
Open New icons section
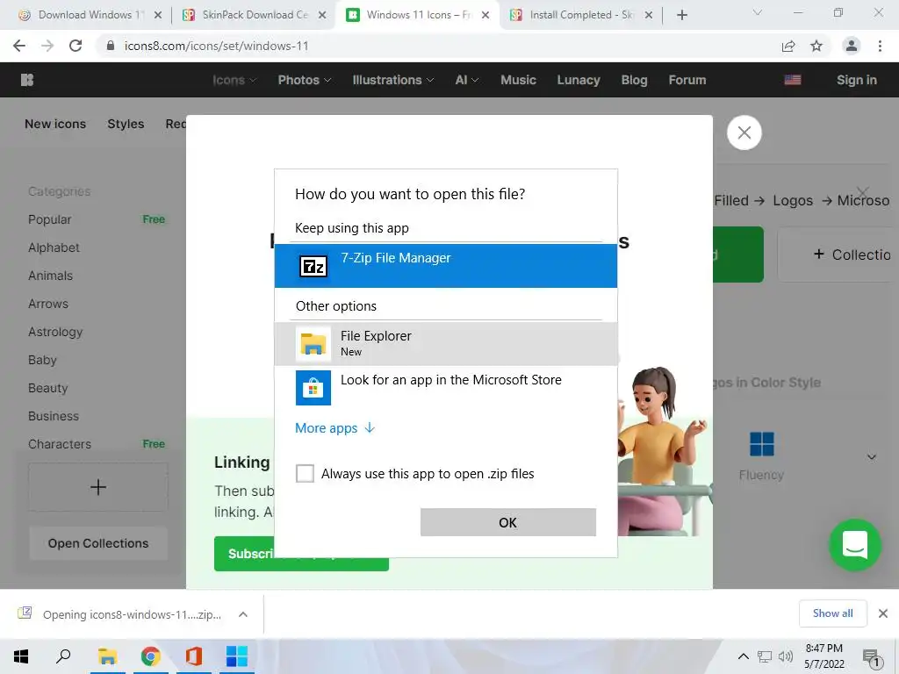tap(55, 124)
